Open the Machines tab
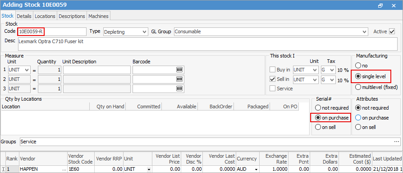The height and width of the screenshot is (173, 403). [98, 16]
